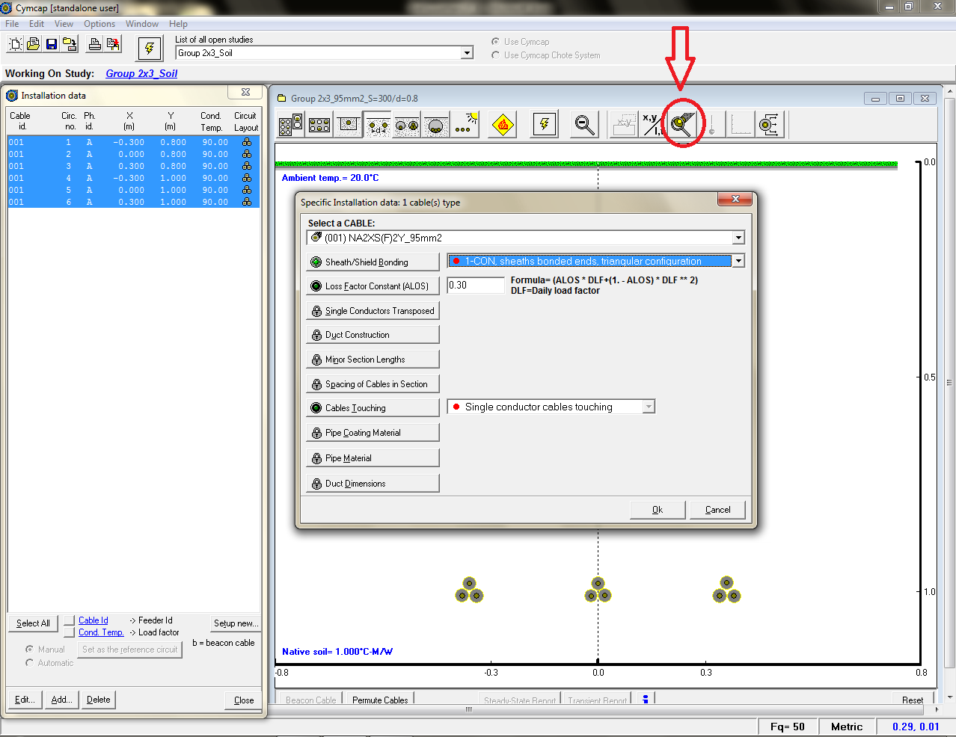Open the Window menu

(142, 24)
